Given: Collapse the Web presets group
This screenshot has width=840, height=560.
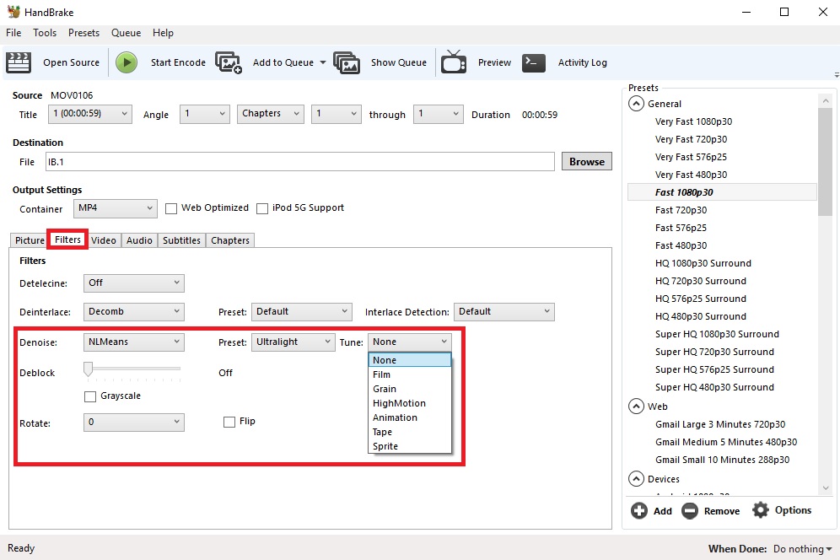Looking at the screenshot, I should pos(636,407).
